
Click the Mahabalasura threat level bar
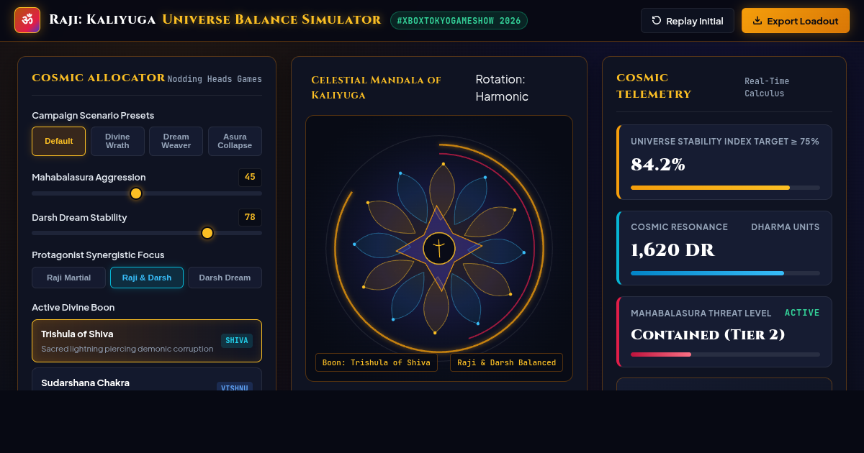coord(725,354)
